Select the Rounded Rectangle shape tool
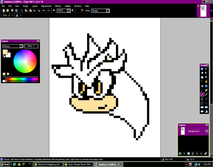 point(206,108)
